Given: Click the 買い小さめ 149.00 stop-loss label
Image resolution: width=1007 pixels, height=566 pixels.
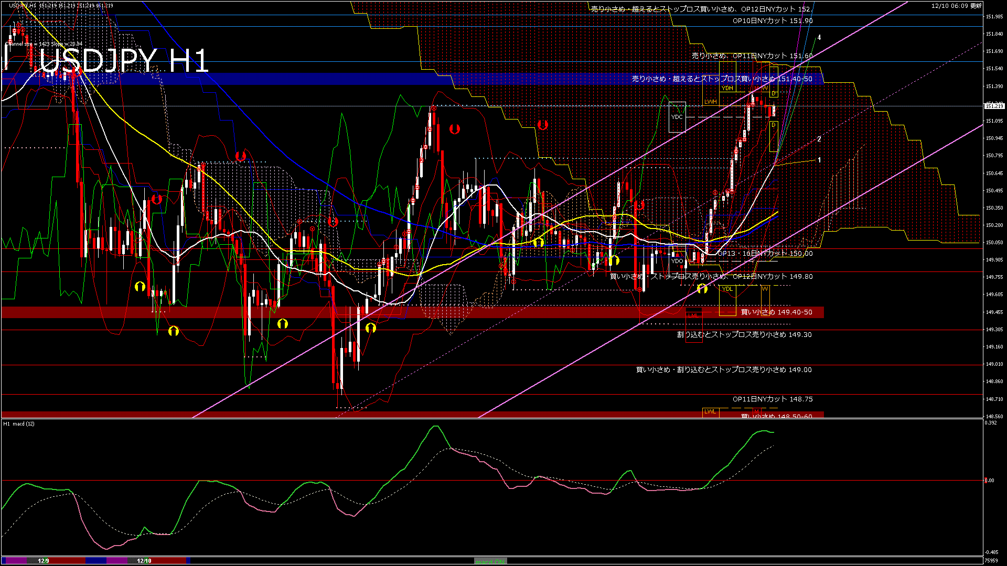Looking at the screenshot, I should pyautogui.click(x=724, y=370).
